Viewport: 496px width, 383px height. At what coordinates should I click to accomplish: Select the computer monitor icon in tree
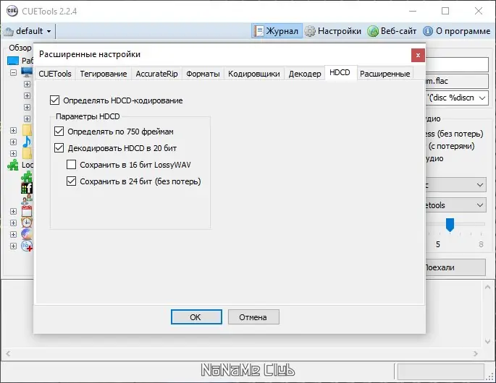click(27, 72)
